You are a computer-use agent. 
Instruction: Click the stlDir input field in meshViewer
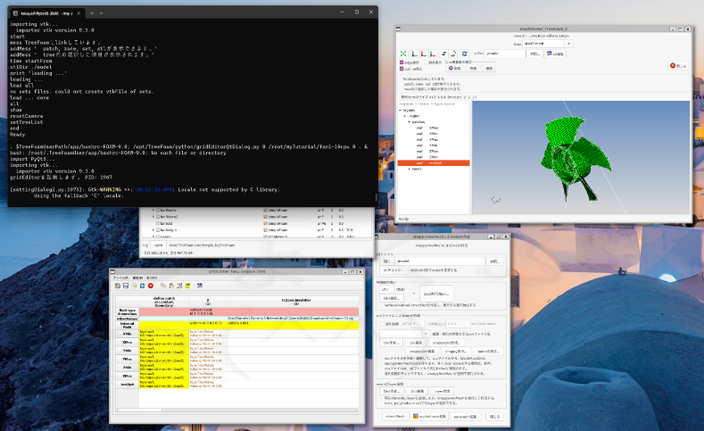point(505,54)
